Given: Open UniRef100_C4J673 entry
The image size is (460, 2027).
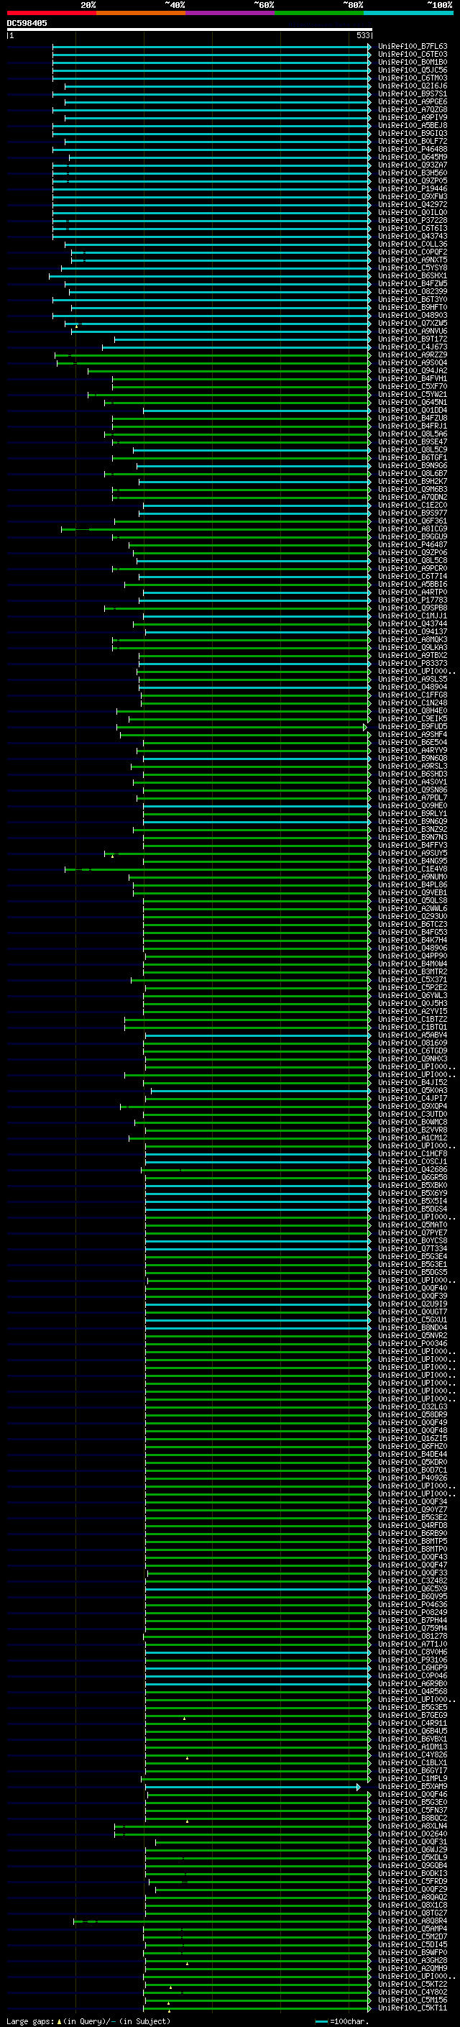Looking at the screenshot, I should 413,347.
